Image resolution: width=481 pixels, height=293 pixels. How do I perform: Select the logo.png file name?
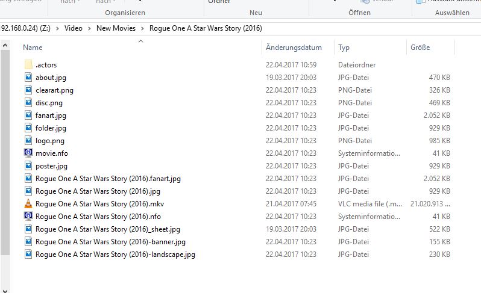49,141
